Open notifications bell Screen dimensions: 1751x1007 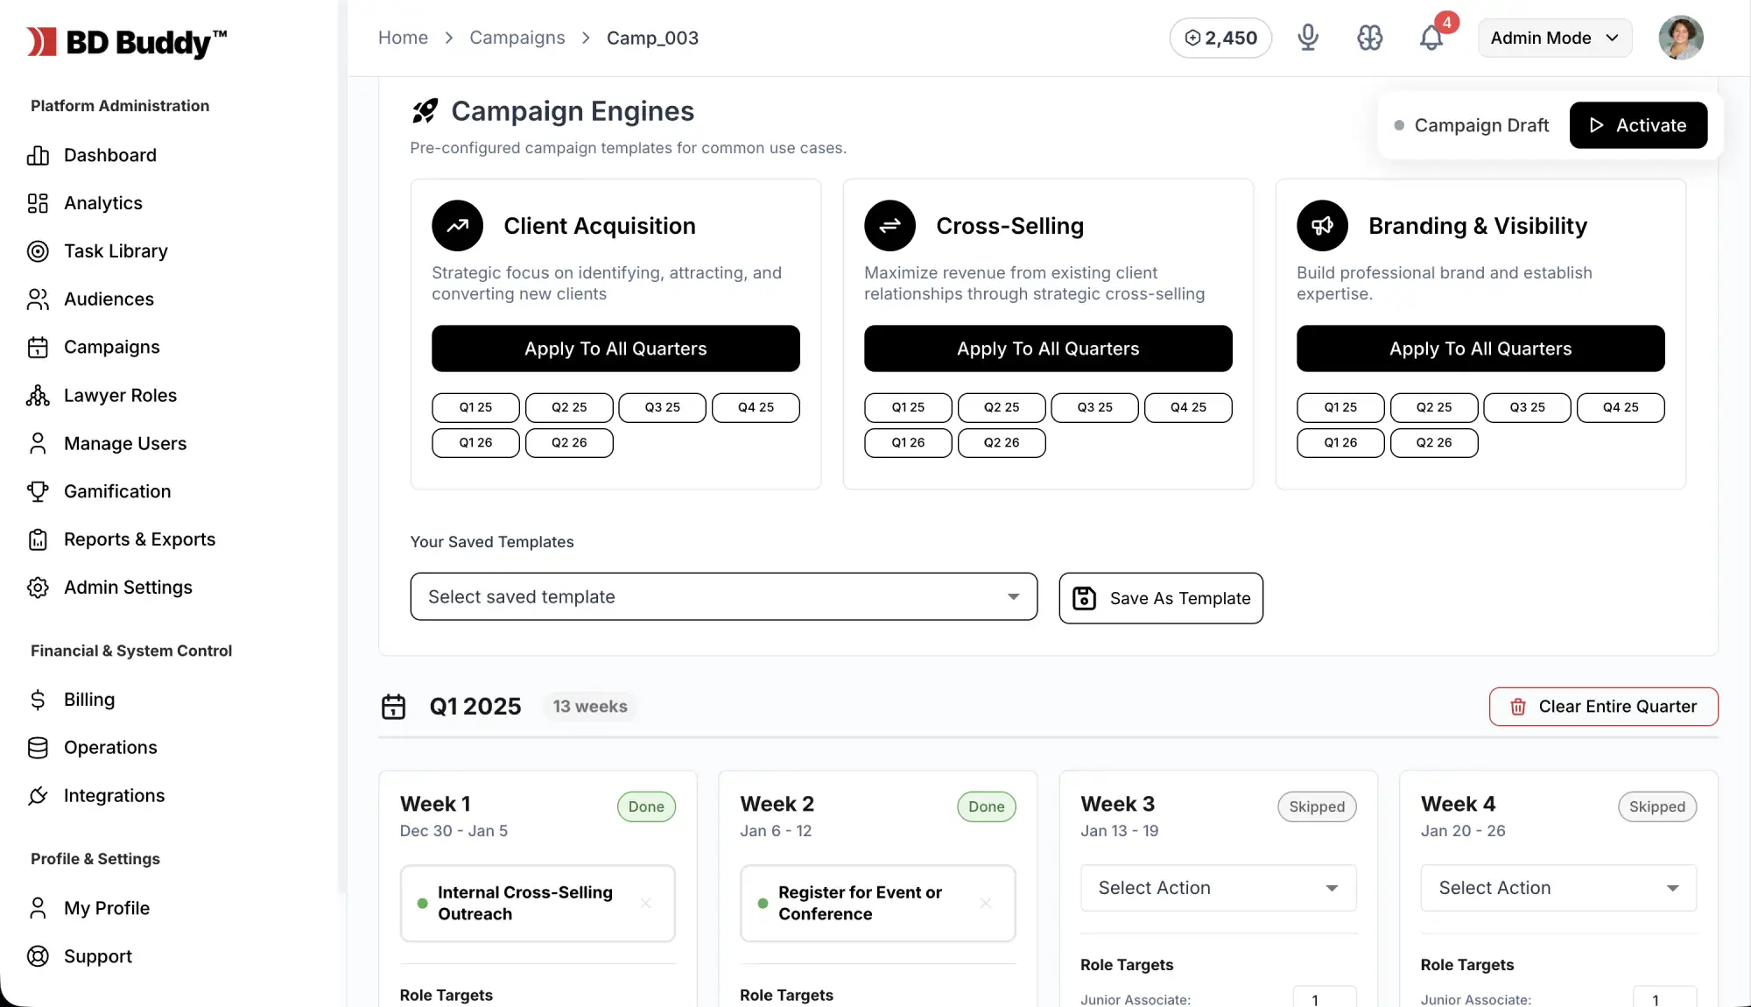point(1431,38)
